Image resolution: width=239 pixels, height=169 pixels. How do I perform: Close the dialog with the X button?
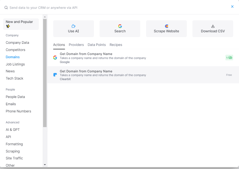[x=232, y=7]
